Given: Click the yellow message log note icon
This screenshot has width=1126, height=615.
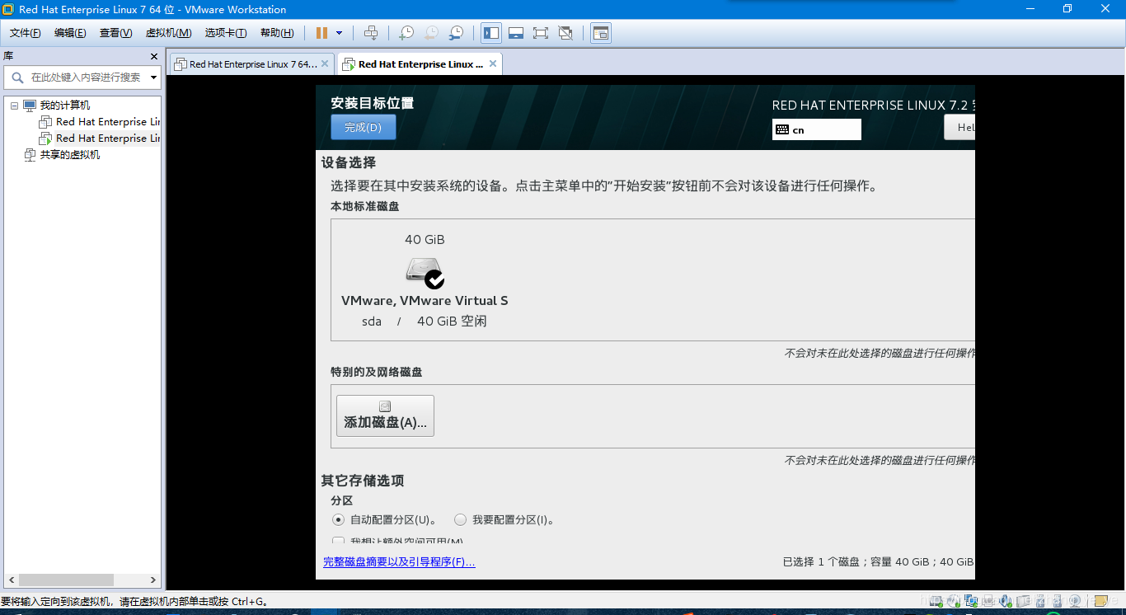Looking at the screenshot, I should 1101,601.
